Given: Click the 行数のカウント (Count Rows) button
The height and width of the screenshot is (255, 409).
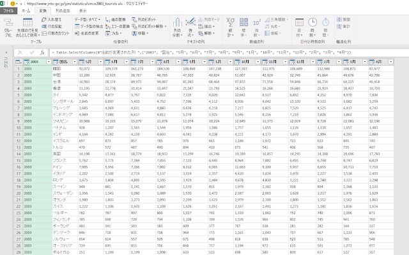Looking at the screenshot, I should tap(56, 33).
